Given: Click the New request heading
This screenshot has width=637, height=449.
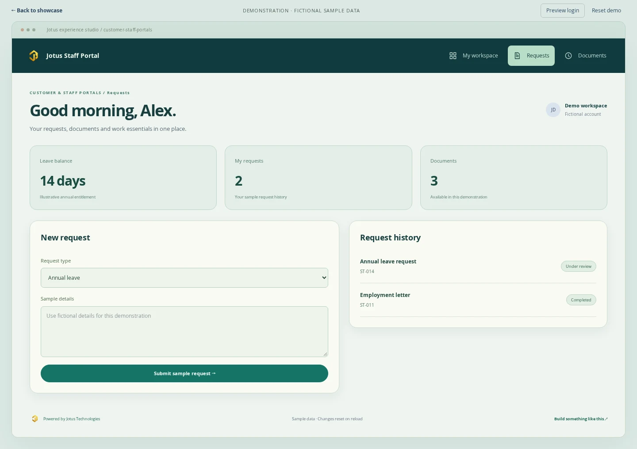Looking at the screenshot, I should pos(65,238).
